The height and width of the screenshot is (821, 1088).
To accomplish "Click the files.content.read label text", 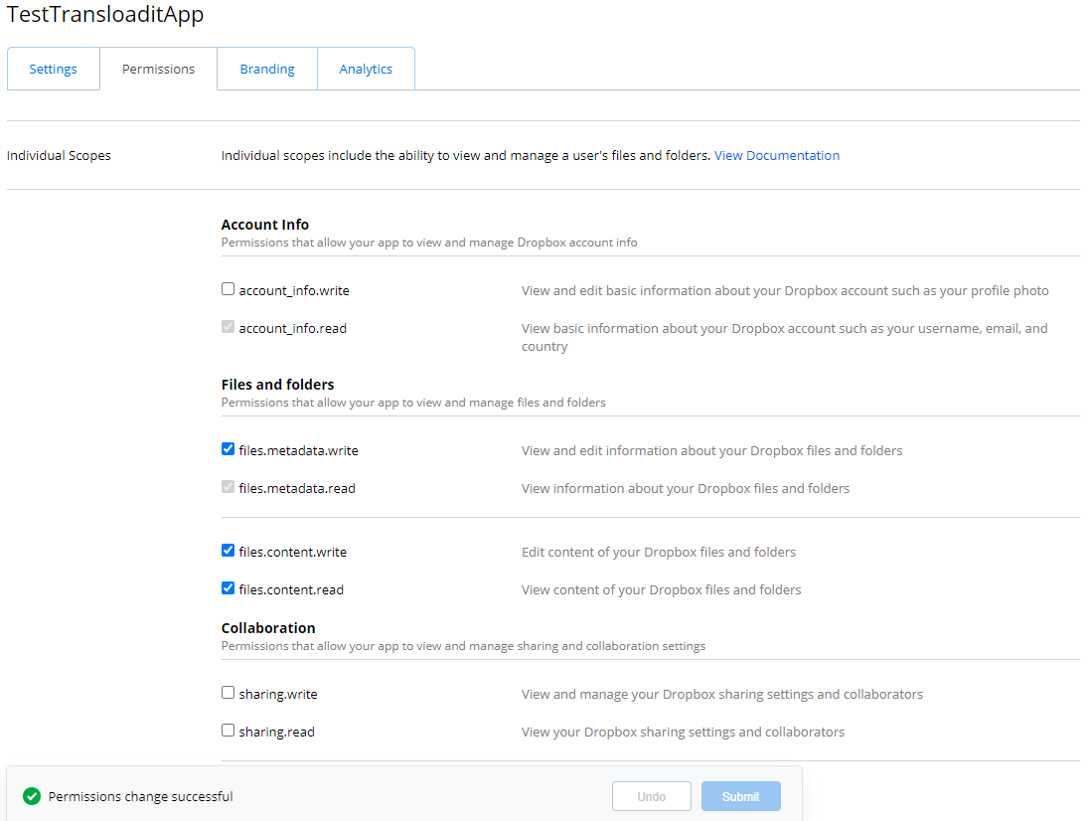I will 291,589.
